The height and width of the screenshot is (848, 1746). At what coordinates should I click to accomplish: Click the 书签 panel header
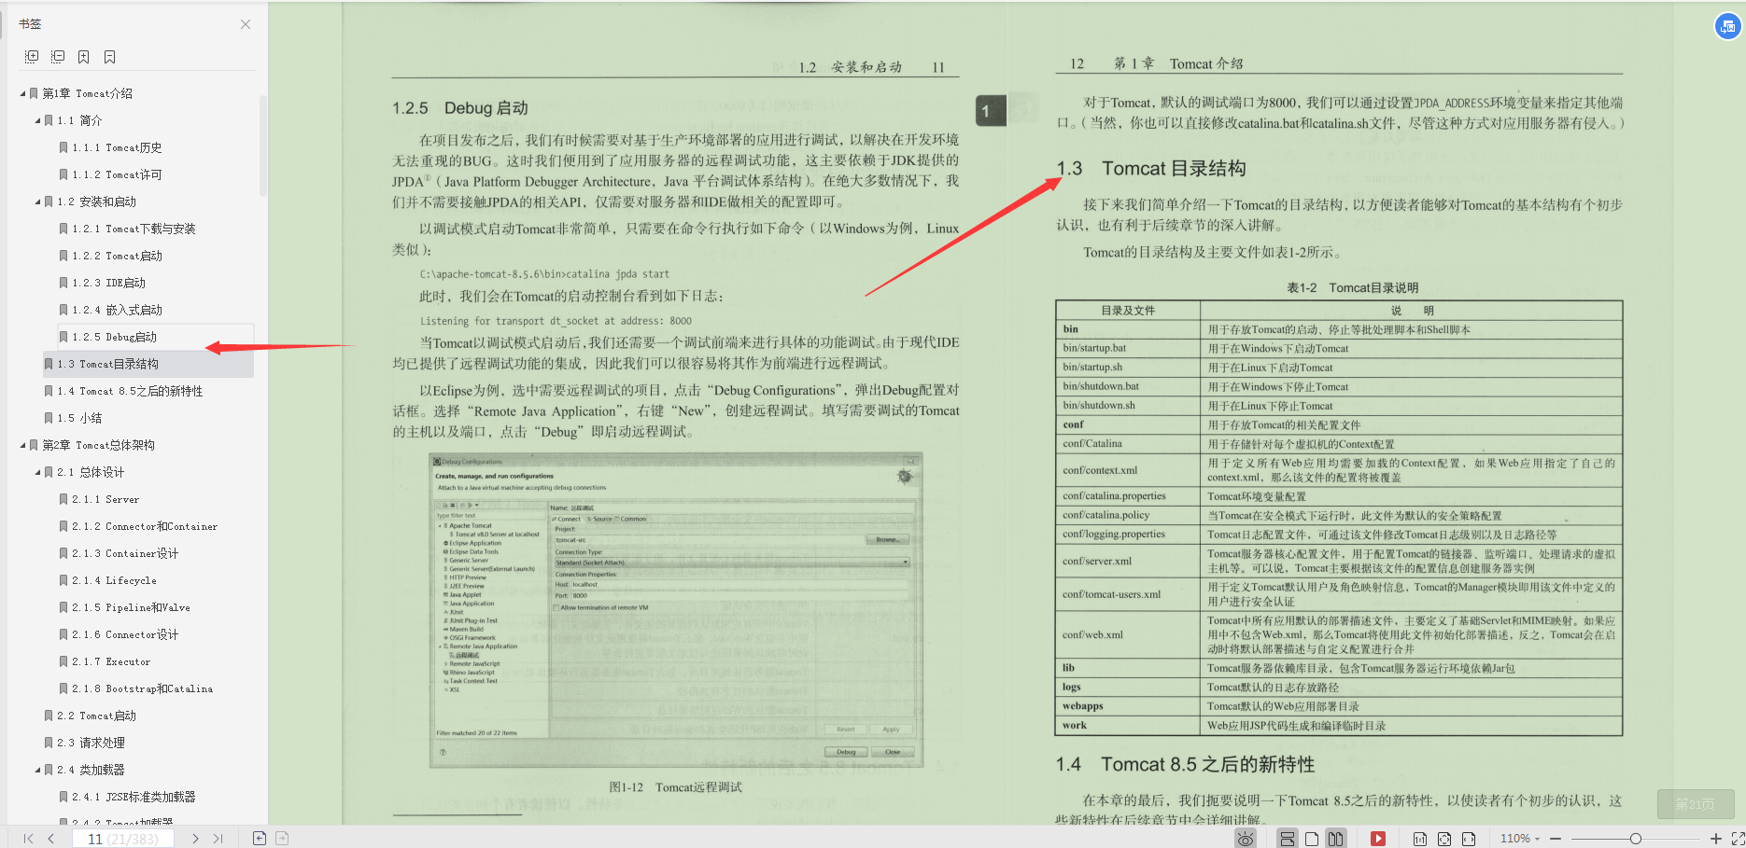[x=31, y=23]
